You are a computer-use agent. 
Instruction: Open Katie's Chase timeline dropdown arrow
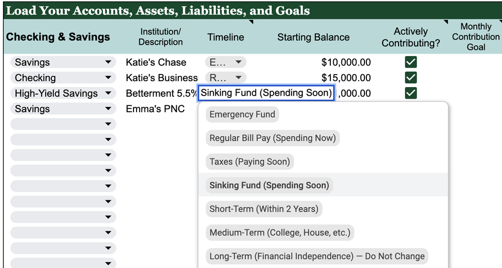pyautogui.click(x=238, y=62)
